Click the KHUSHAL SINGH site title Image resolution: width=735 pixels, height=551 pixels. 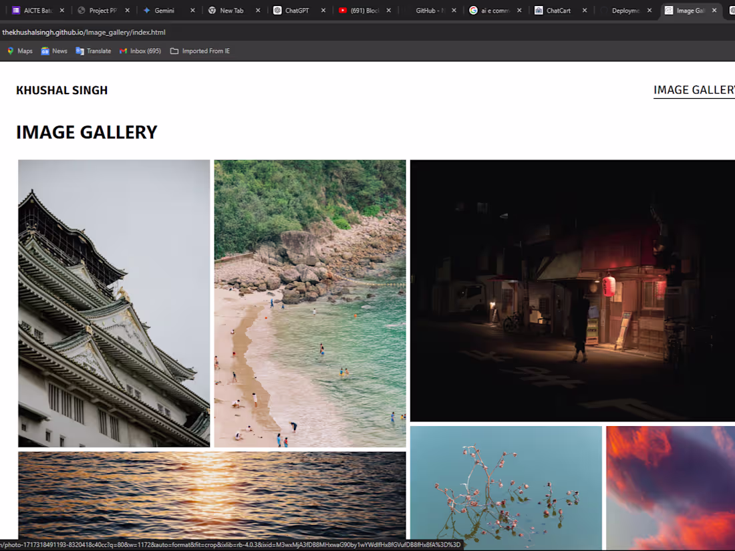61,89
